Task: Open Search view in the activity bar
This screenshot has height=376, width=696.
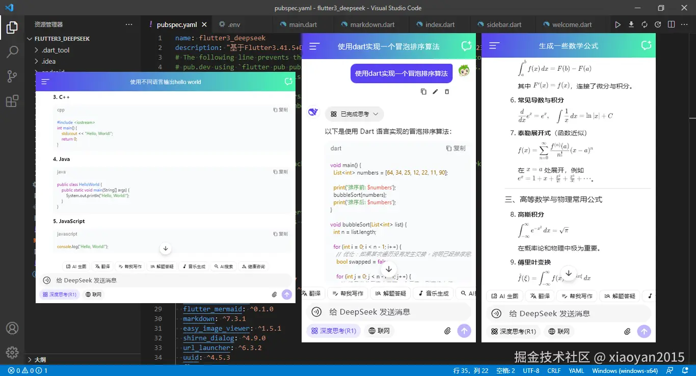Action: click(12, 51)
